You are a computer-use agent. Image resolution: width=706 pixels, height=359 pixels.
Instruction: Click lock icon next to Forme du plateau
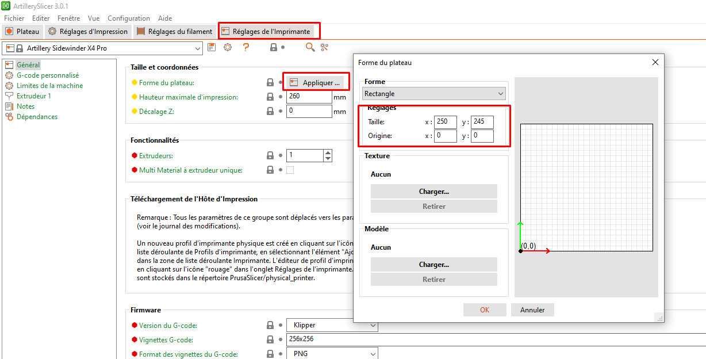click(270, 83)
